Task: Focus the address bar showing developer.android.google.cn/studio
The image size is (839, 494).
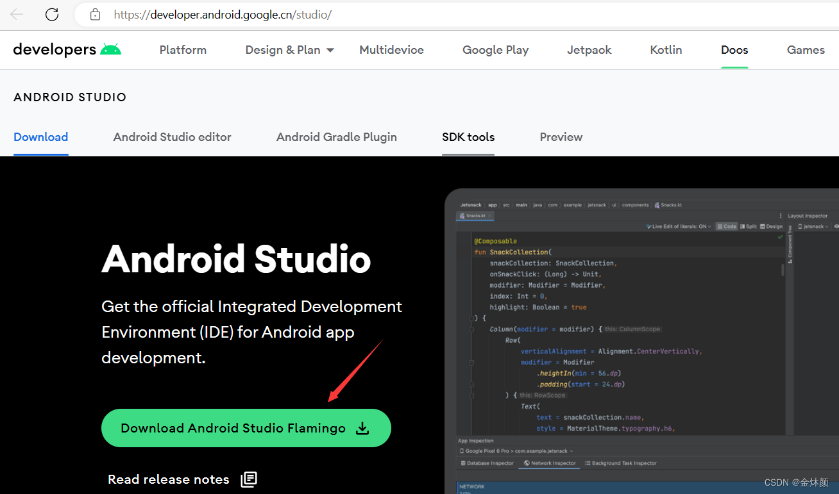Action: pyautogui.click(x=455, y=14)
